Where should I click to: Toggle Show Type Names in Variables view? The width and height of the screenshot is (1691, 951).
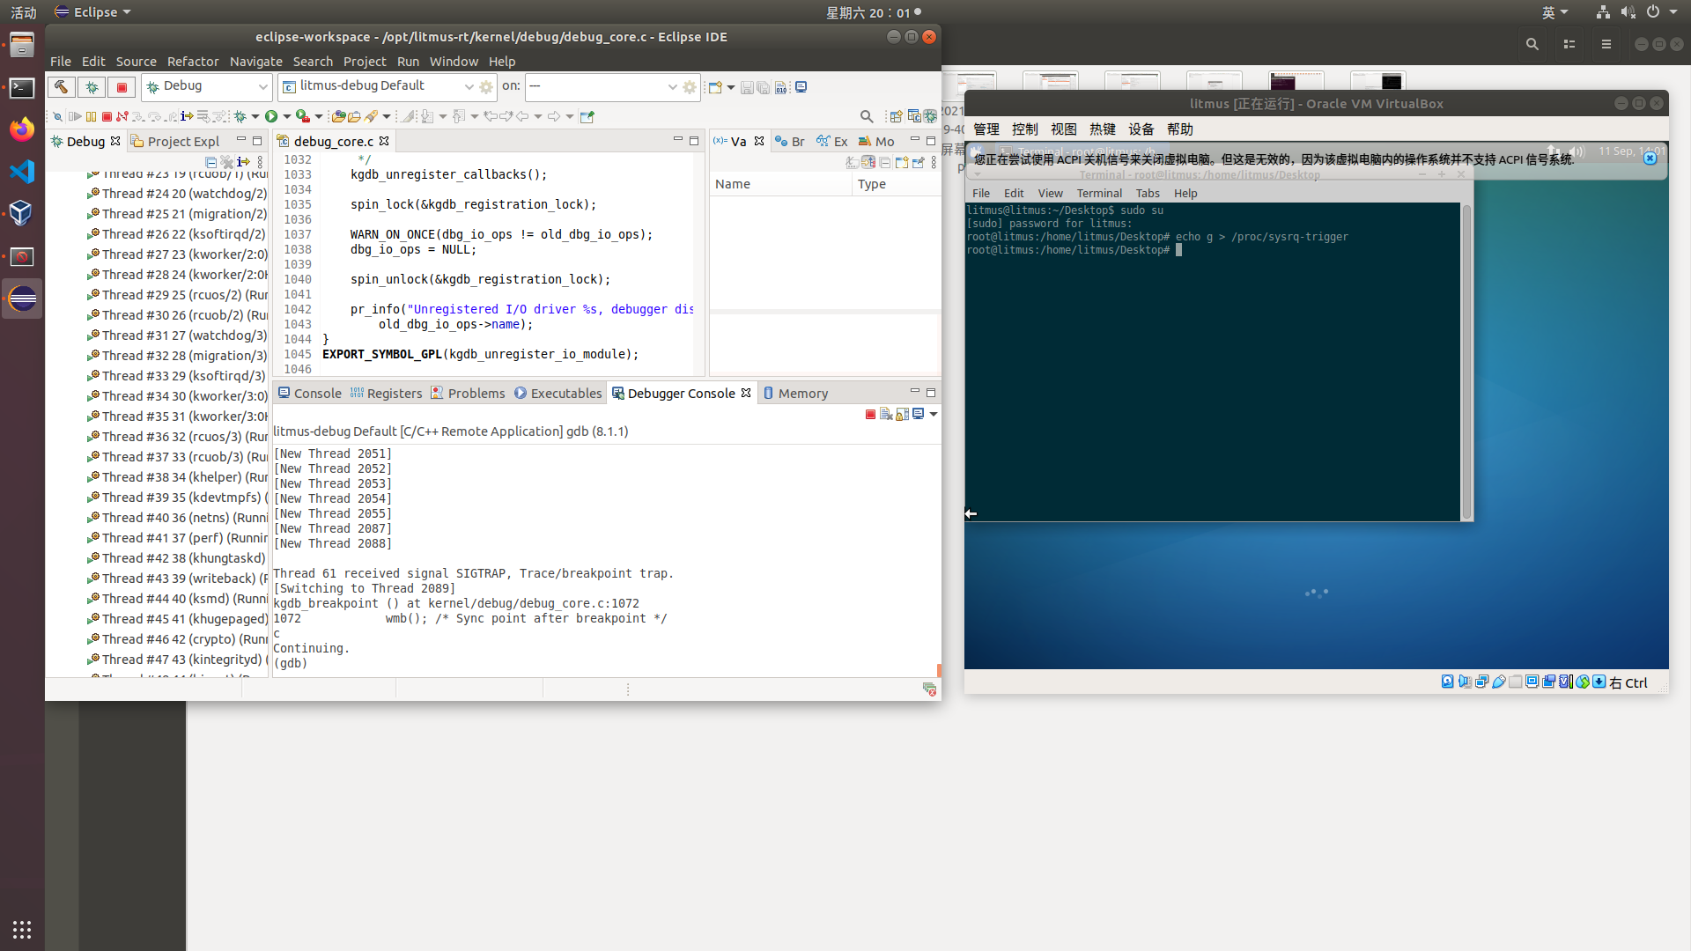point(852,162)
